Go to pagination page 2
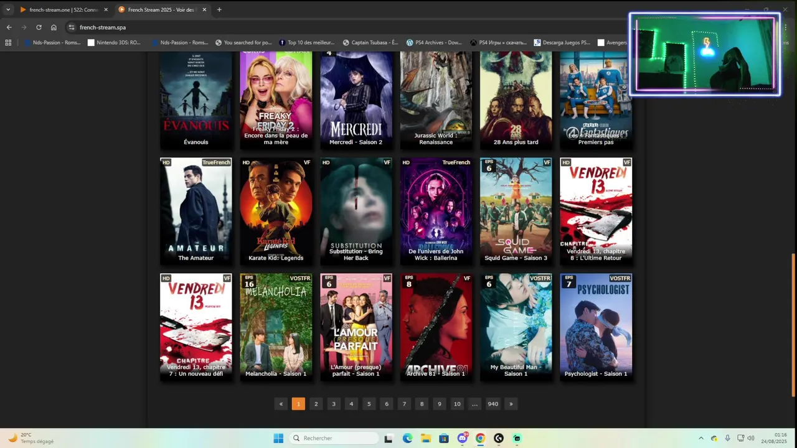This screenshot has width=797, height=448. (x=316, y=404)
